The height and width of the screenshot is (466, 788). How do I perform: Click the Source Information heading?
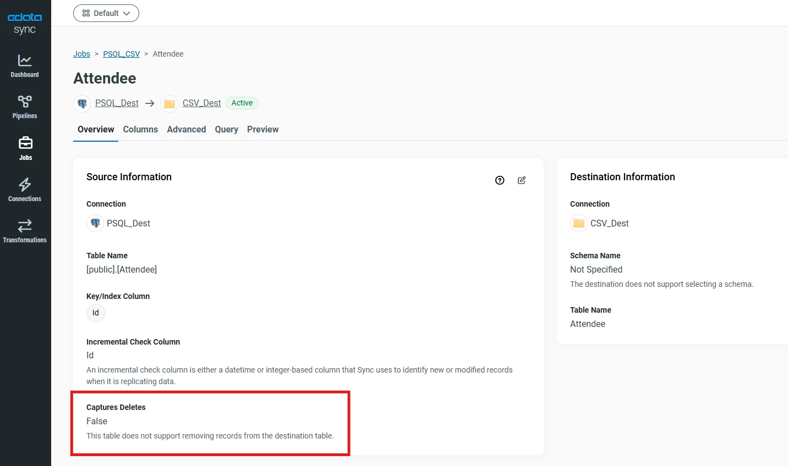tap(129, 177)
